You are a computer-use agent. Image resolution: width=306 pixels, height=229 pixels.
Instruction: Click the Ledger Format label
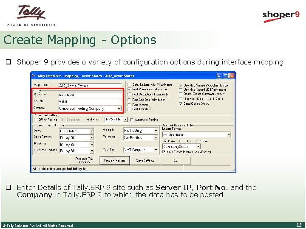point(172,129)
